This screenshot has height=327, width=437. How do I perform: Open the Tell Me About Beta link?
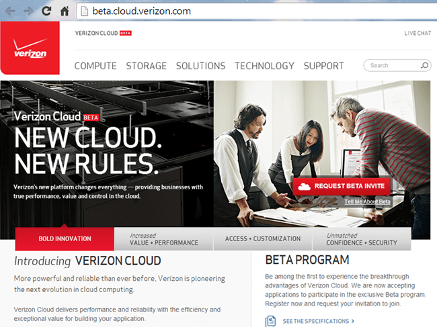[367, 201]
